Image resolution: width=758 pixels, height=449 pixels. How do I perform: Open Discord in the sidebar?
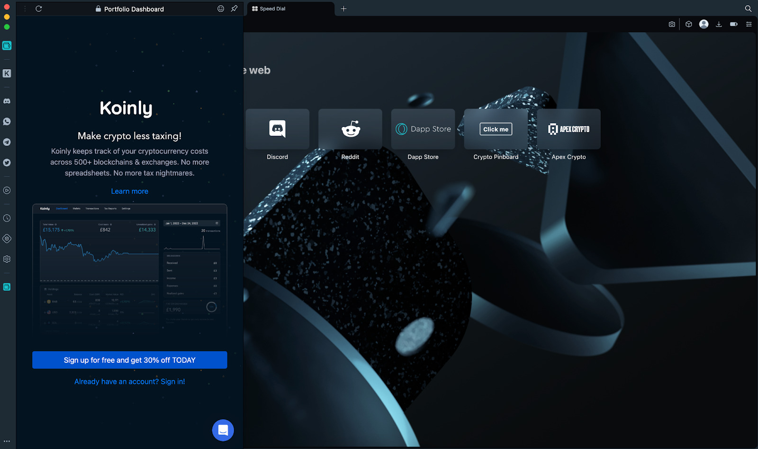pyautogui.click(x=7, y=101)
